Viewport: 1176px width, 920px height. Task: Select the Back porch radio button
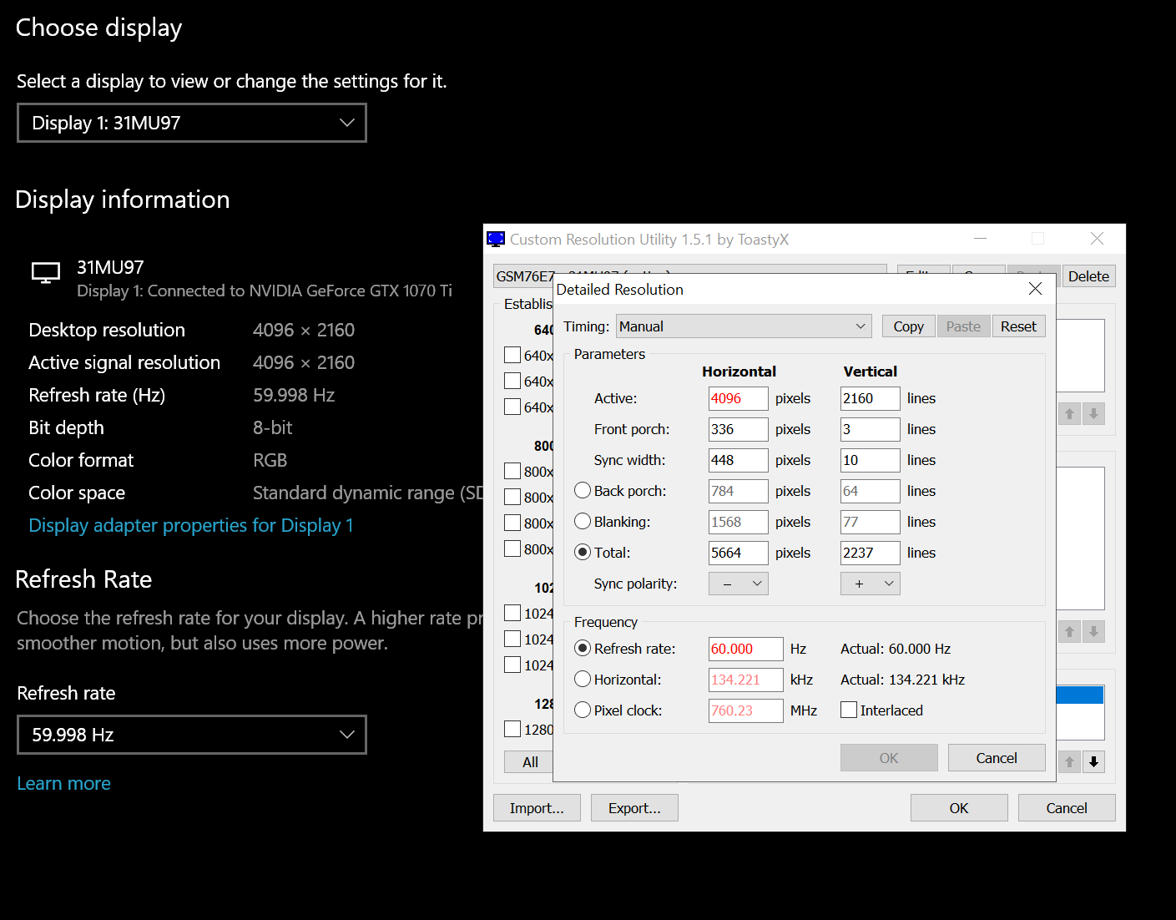tap(583, 491)
